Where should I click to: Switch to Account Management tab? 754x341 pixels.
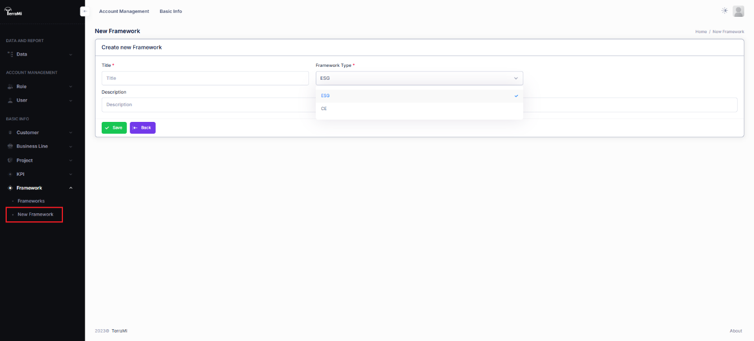124,11
